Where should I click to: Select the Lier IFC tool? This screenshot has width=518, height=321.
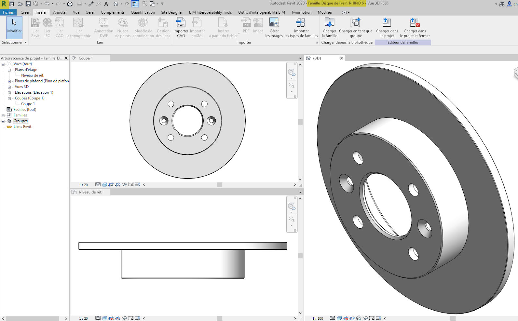pos(47,27)
